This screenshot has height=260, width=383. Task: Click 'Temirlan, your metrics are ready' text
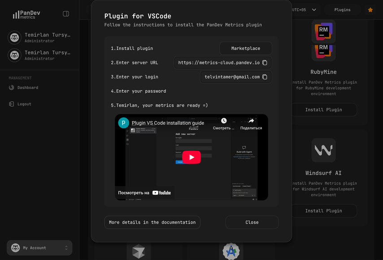tap(159, 105)
